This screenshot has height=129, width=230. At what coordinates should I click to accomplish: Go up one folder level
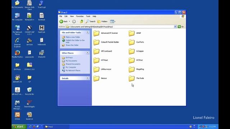pyautogui.click(x=82, y=21)
